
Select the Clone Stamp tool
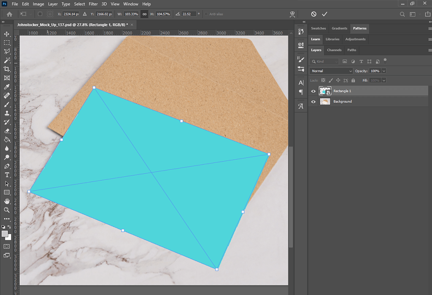coord(7,113)
